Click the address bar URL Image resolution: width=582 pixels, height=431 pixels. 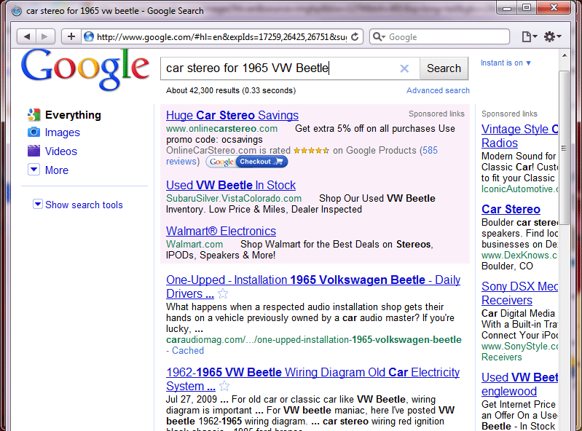click(x=221, y=36)
